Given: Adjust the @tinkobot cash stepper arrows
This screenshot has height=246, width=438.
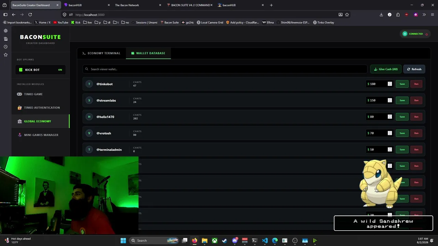Looking at the screenshot, I should (390, 84).
